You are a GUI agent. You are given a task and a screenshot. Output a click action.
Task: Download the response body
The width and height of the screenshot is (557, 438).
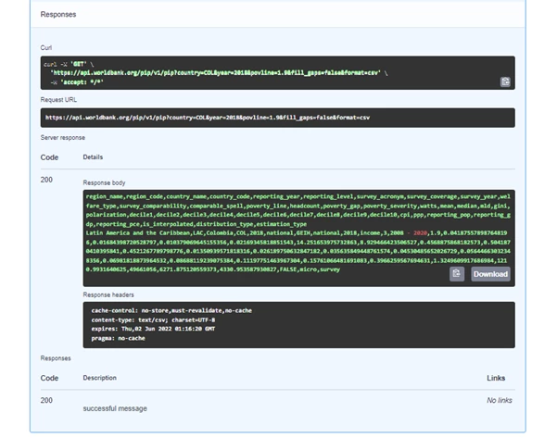point(490,274)
